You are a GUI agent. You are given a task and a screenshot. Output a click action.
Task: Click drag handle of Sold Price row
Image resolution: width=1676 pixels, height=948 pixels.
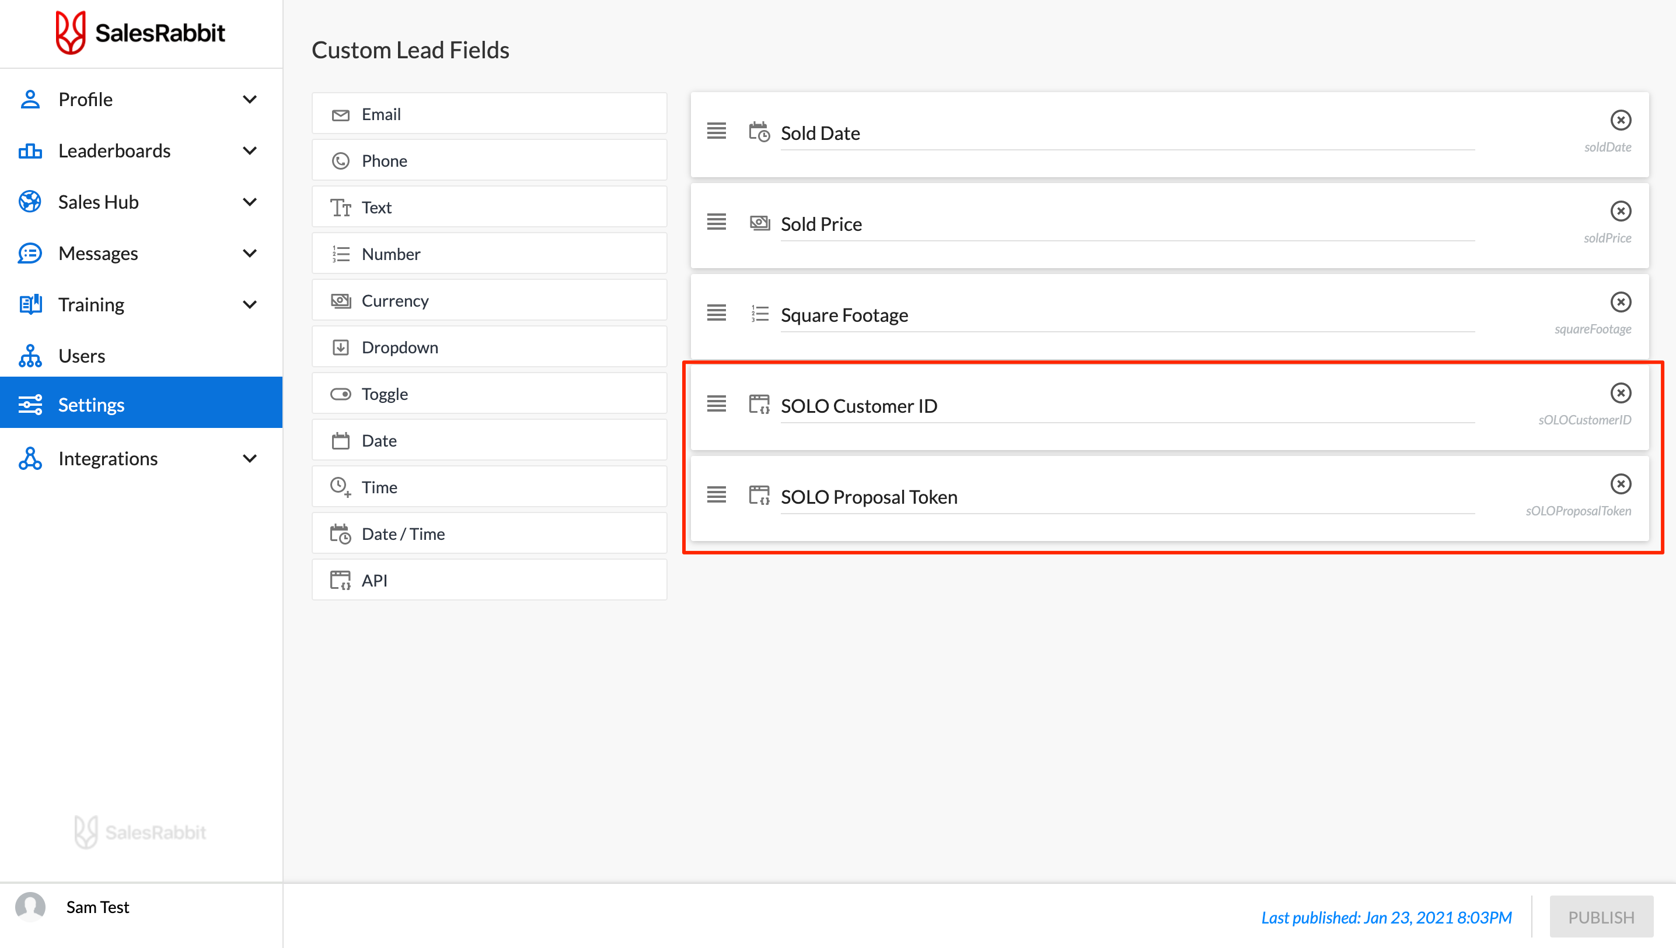point(716,222)
